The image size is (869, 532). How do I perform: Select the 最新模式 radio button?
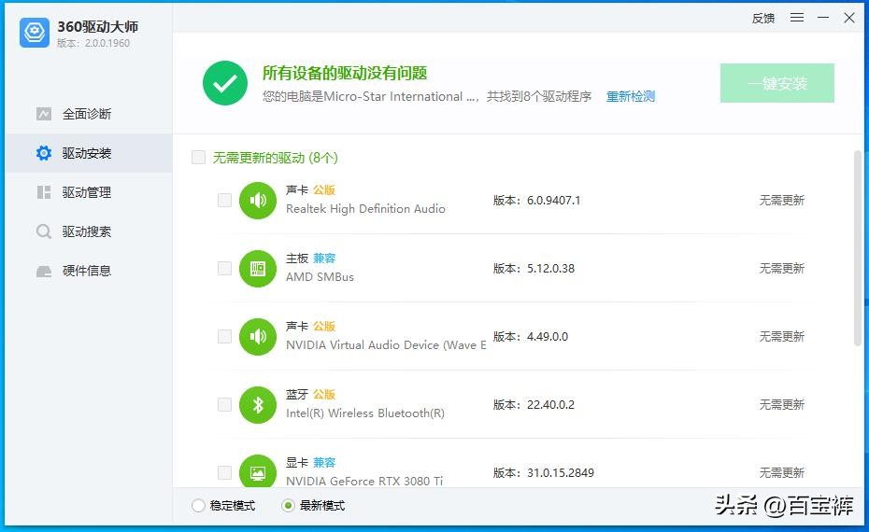(x=288, y=506)
